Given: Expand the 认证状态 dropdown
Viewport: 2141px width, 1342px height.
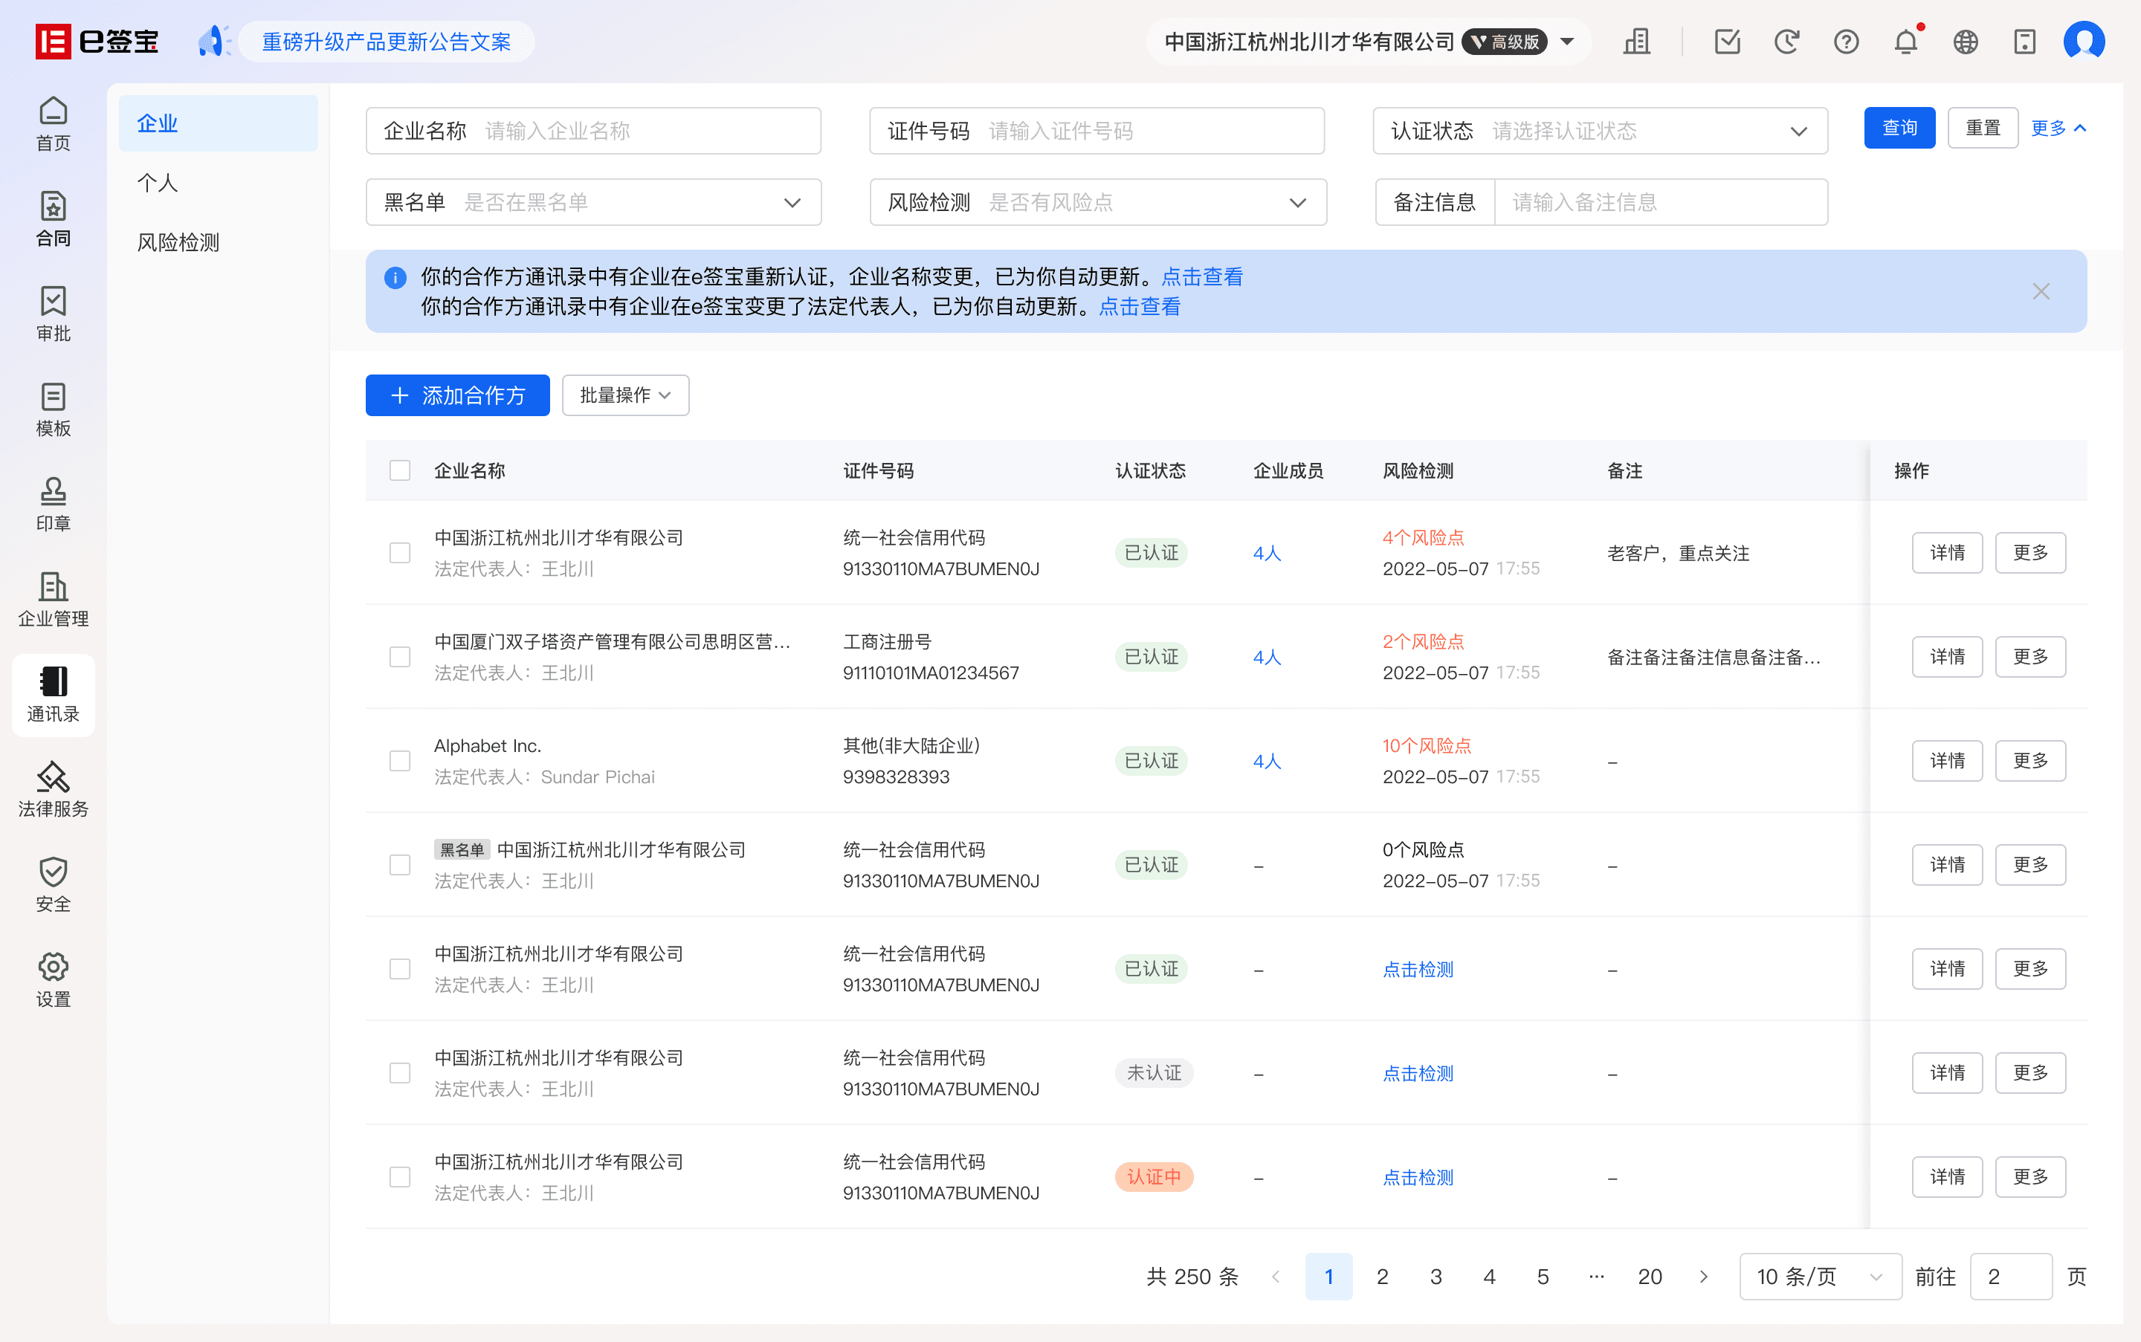Looking at the screenshot, I should (x=1601, y=132).
